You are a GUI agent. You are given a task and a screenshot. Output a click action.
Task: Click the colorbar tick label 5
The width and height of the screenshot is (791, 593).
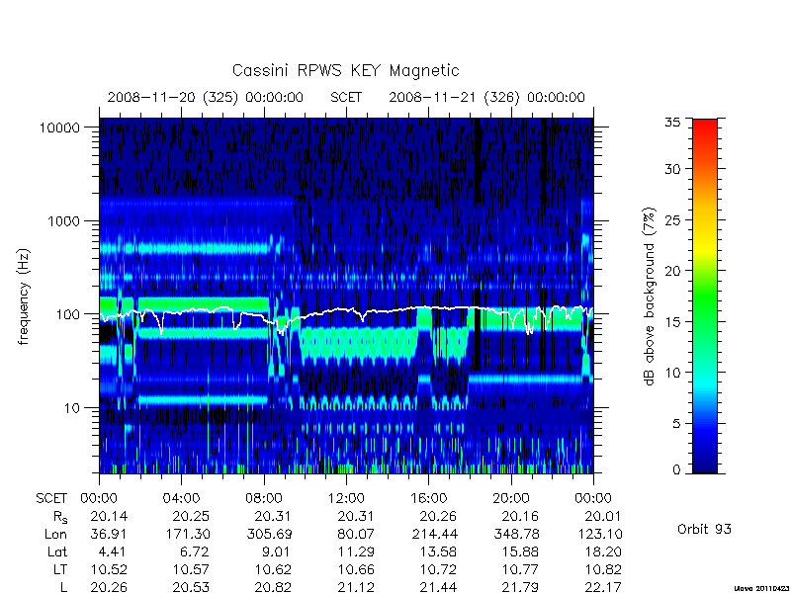coord(676,424)
